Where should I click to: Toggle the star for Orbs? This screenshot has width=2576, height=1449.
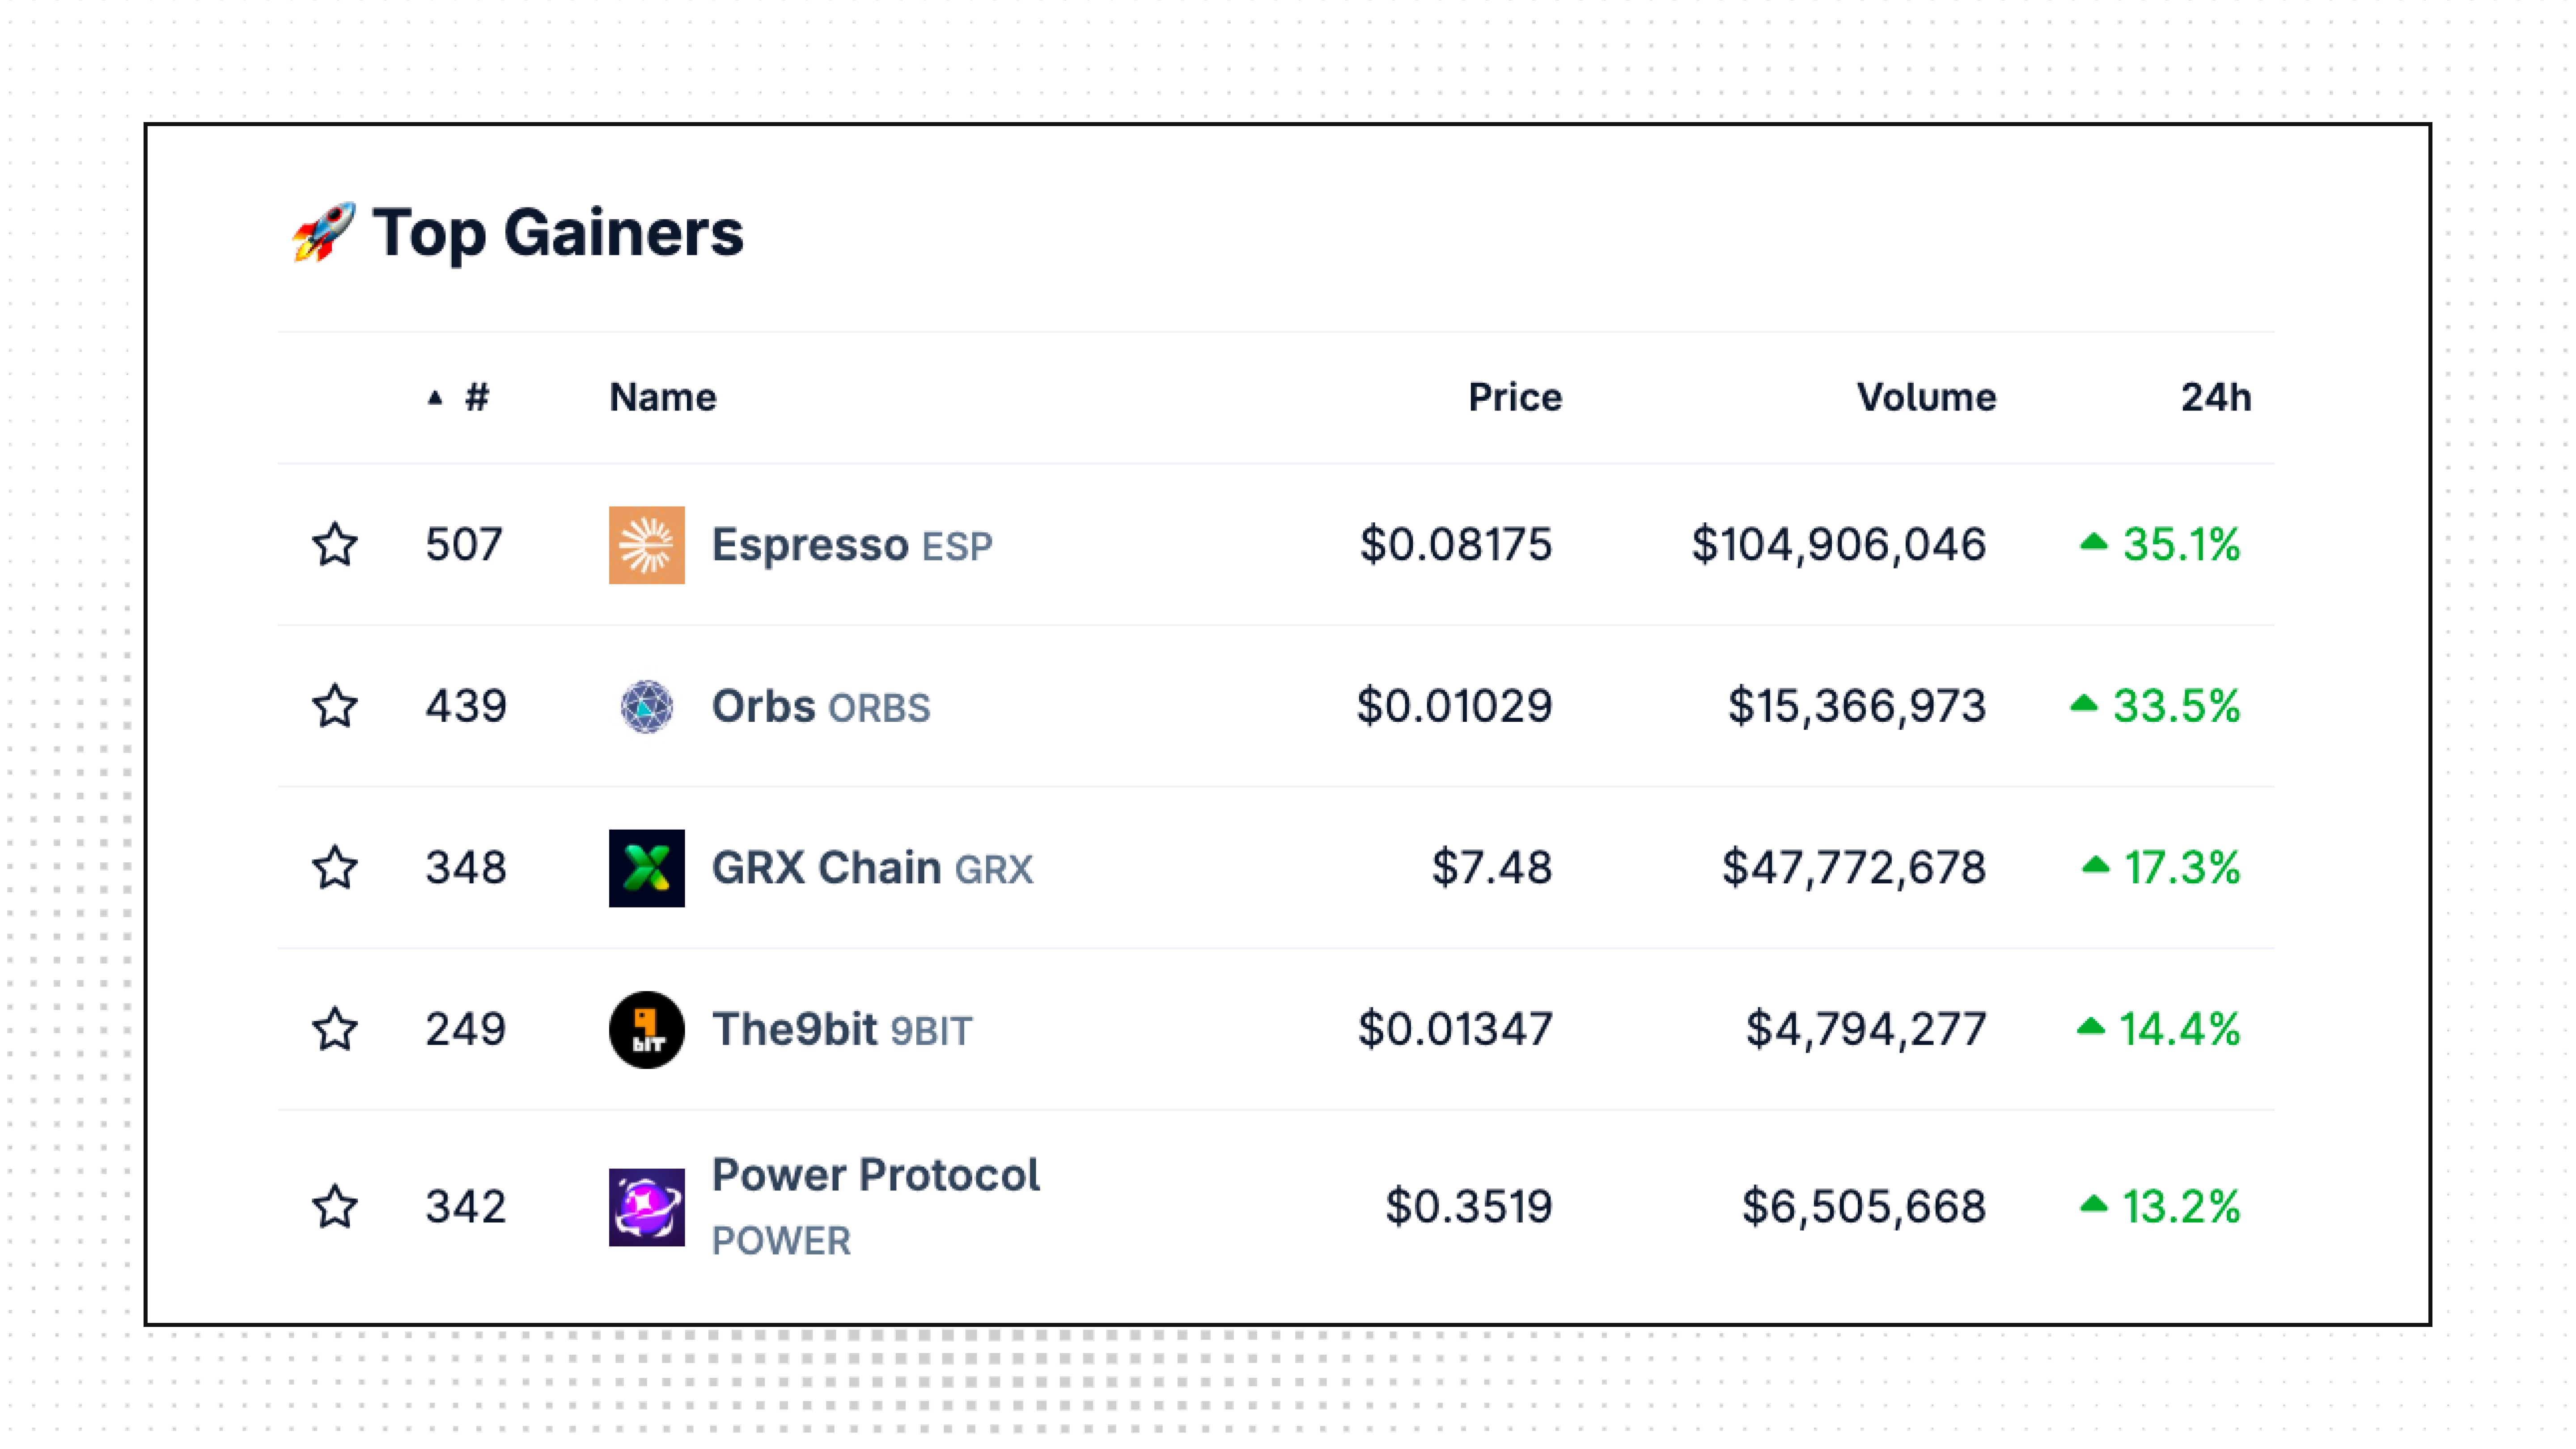tap(335, 706)
